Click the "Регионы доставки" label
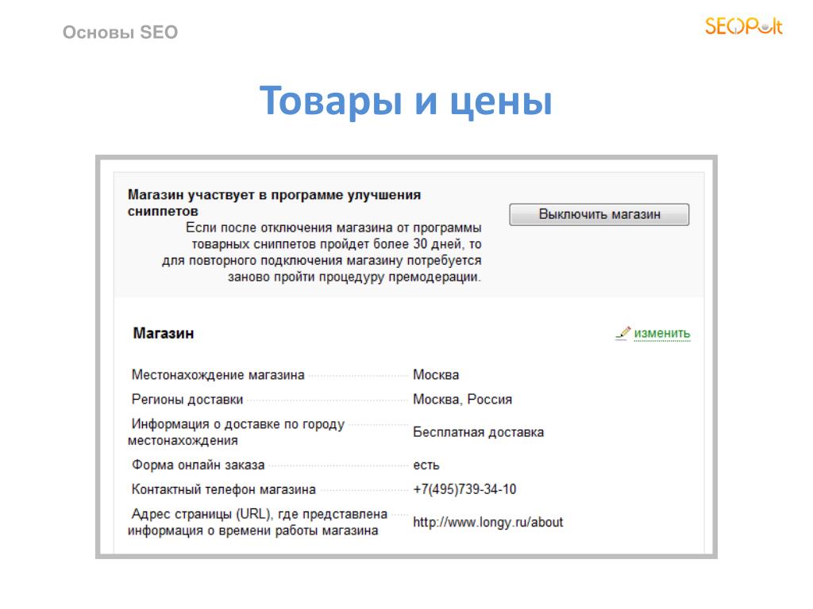Image resolution: width=813 pixels, height=609 pixels. [187, 400]
